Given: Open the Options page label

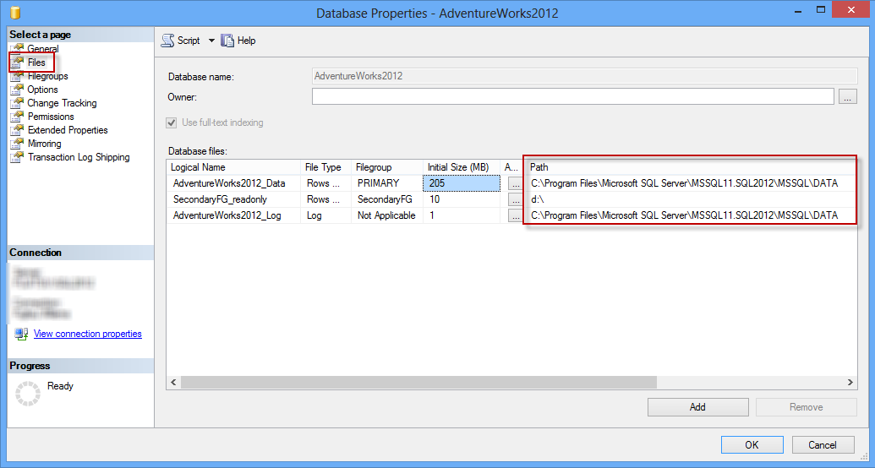Looking at the screenshot, I should [x=42, y=90].
